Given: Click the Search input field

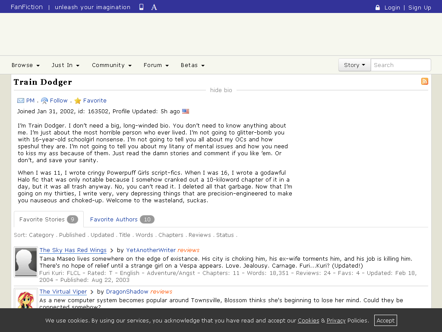Looking at the screenshot, I should 401,65.
